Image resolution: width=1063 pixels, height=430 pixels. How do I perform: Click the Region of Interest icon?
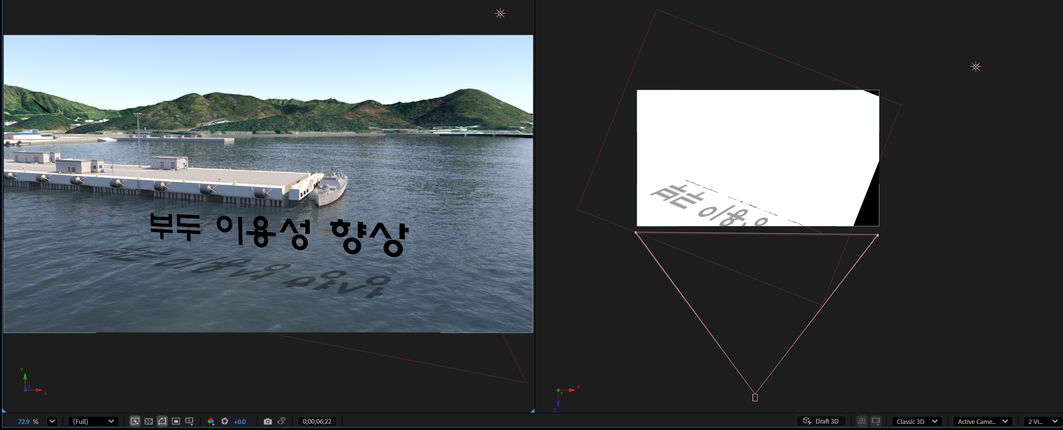[176, 421]
